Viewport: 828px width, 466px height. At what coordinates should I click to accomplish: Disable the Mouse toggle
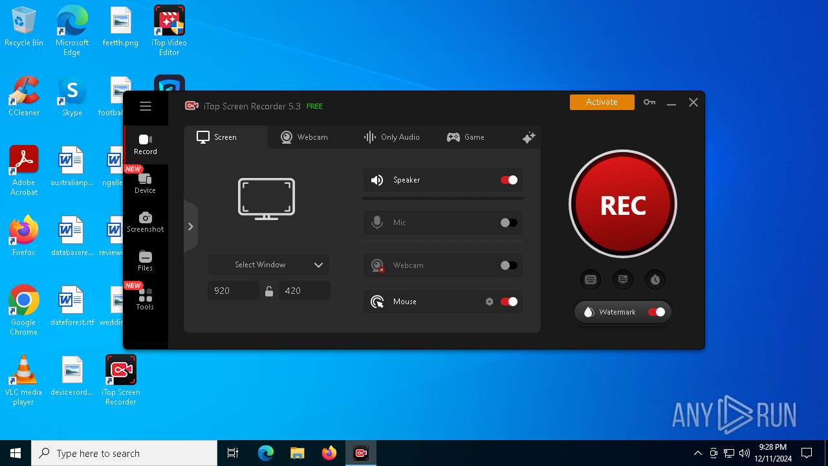(x=509, y=302)
